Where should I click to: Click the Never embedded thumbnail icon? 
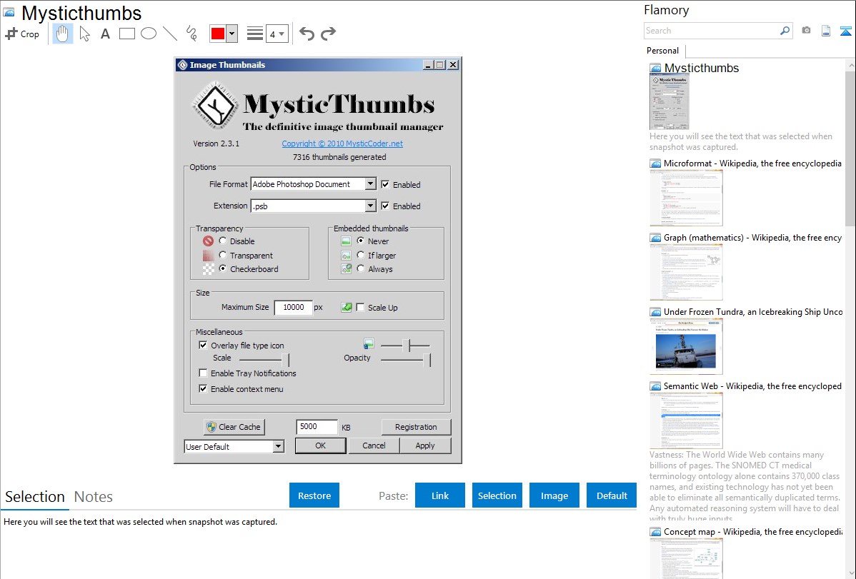point(346,241)
